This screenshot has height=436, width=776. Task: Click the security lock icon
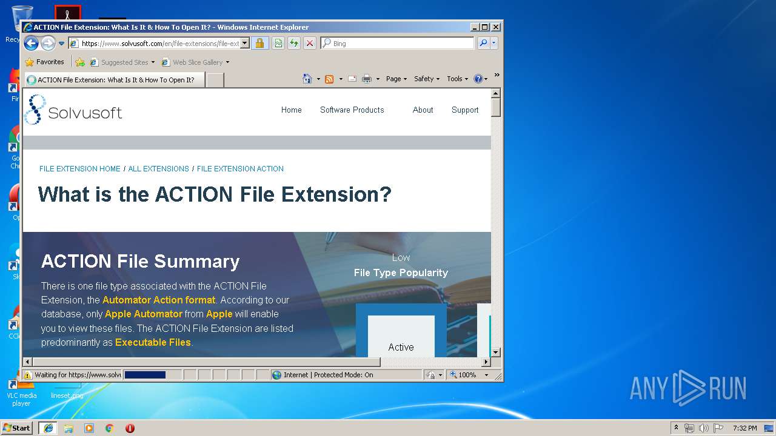[x=260, y=44]
